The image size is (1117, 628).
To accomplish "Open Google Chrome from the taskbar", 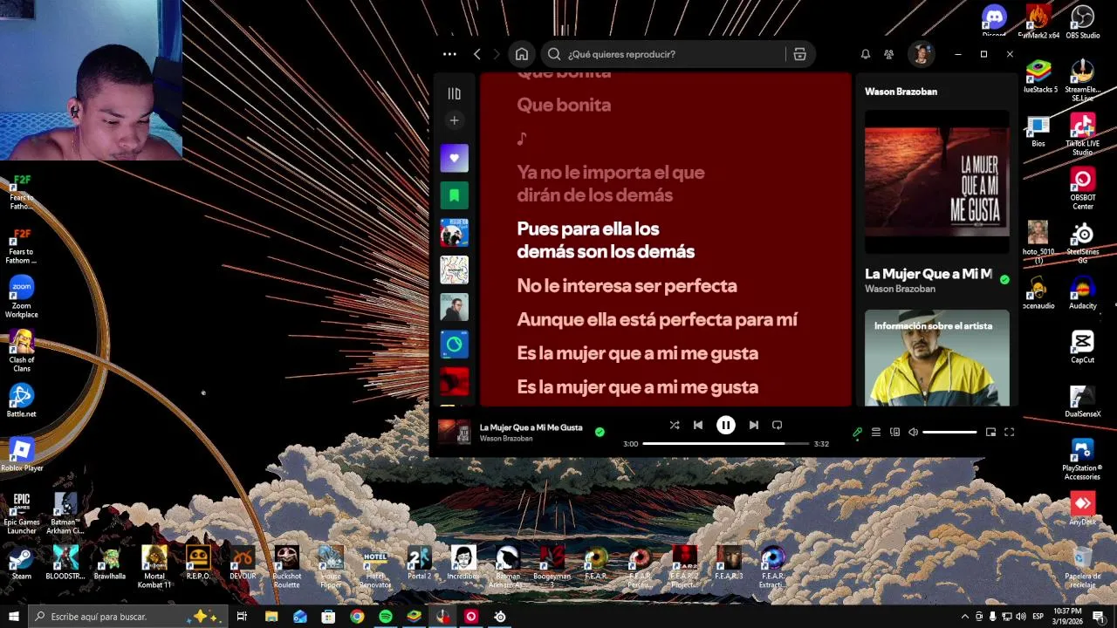I will [x=357, y=617].
